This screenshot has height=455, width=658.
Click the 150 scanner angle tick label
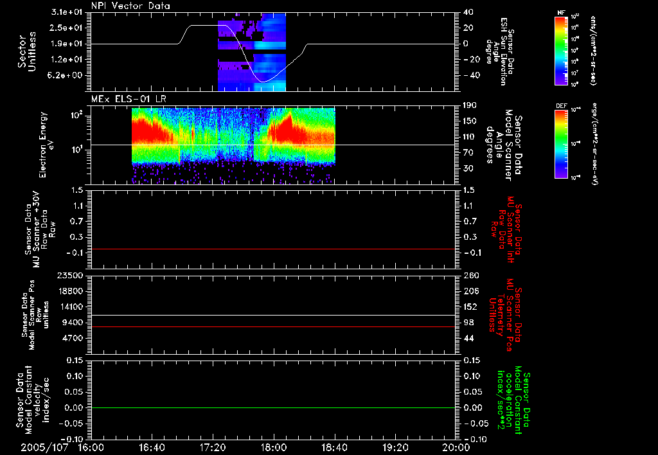[470, 121]
